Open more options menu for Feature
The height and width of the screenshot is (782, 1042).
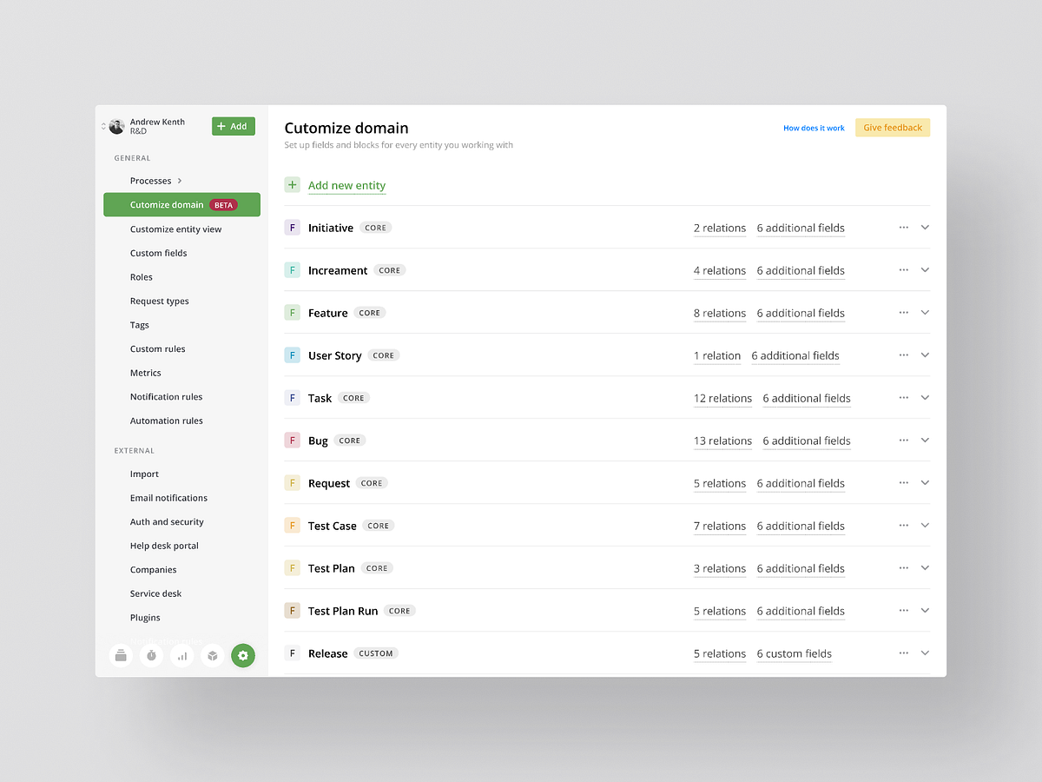[904, 313]
